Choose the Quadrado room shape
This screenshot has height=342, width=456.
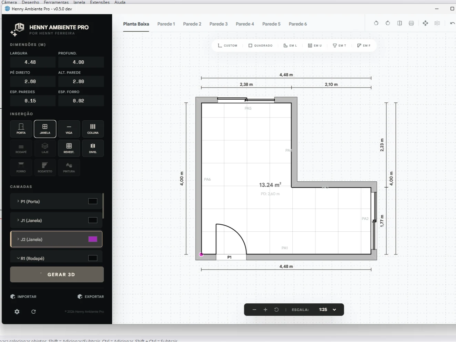[261, 46]
